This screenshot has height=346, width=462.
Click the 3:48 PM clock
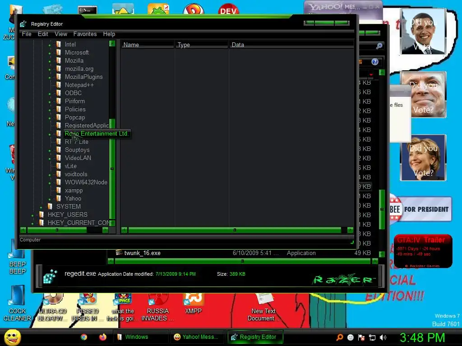coord(422,337)
